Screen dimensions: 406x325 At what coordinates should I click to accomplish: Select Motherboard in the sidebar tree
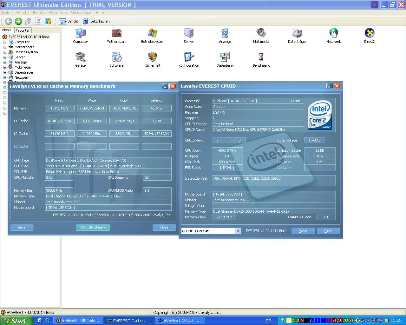[x=24, y=47]
